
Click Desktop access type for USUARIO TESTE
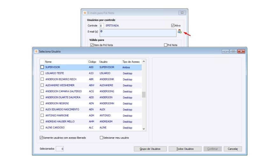127,73
